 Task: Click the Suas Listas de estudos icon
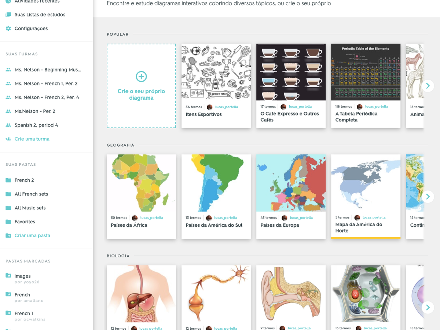(x=8, y=15)
